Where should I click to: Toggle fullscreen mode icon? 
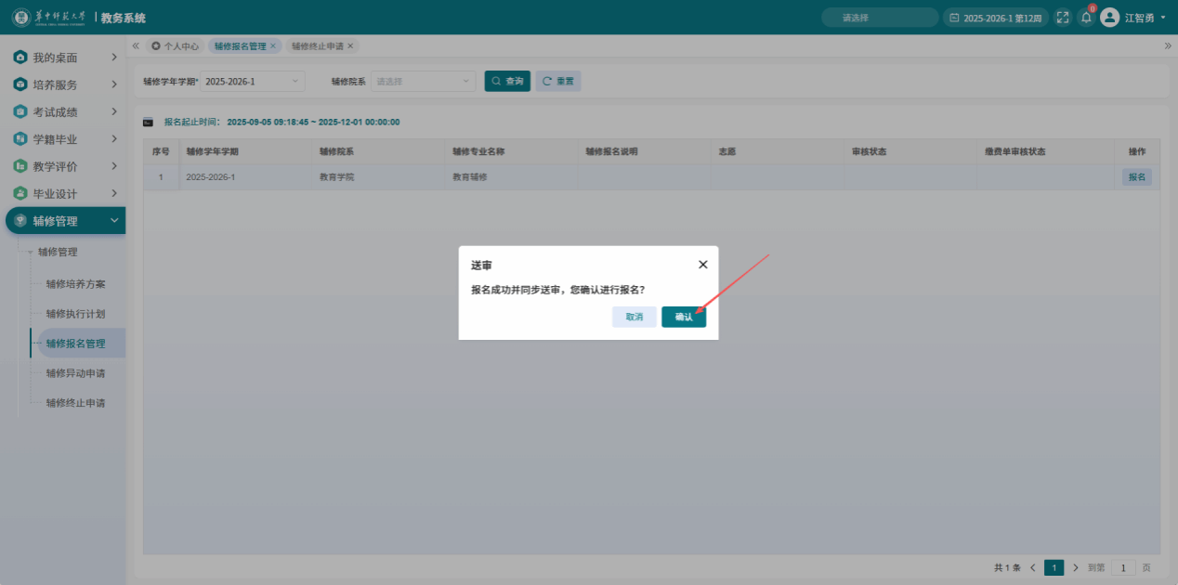pos(1063,18)
